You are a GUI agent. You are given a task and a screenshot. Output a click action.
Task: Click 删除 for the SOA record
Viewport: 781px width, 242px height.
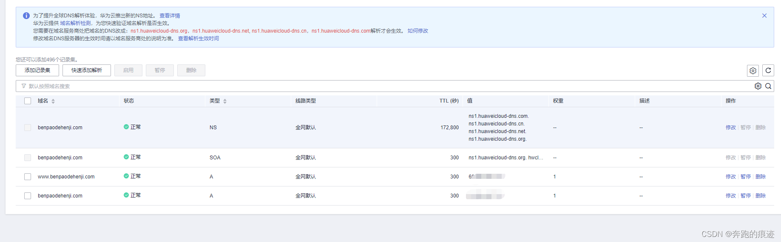[761, 158]
